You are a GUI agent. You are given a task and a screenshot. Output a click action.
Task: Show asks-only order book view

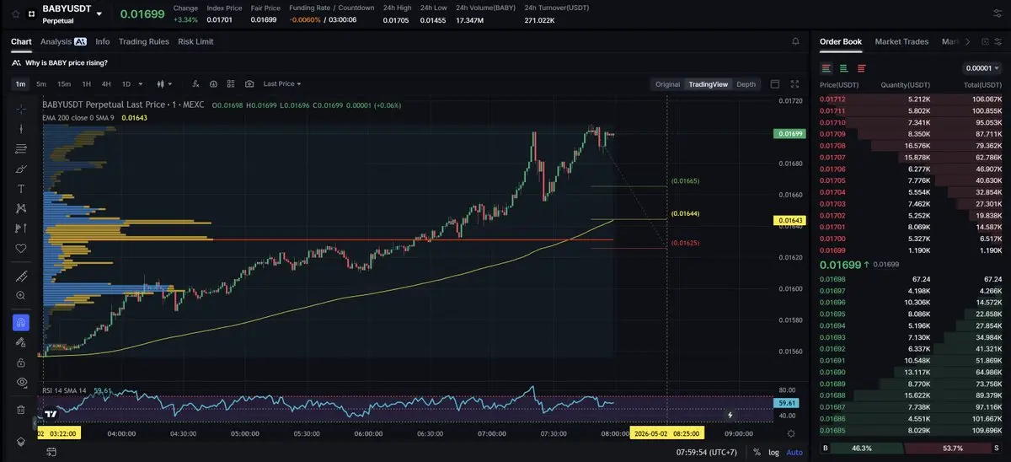pos(861,68)
